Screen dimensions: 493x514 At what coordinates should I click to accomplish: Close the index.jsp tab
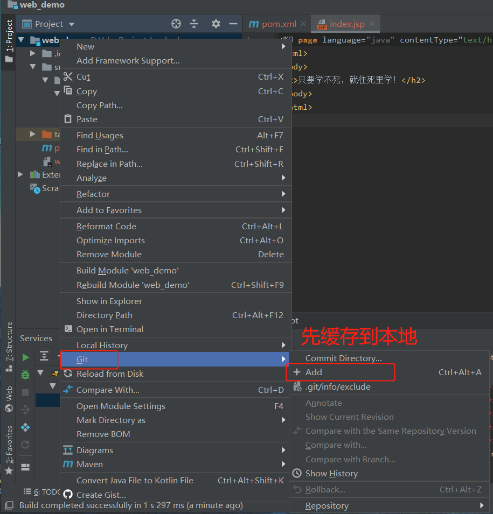pos(372,24)
